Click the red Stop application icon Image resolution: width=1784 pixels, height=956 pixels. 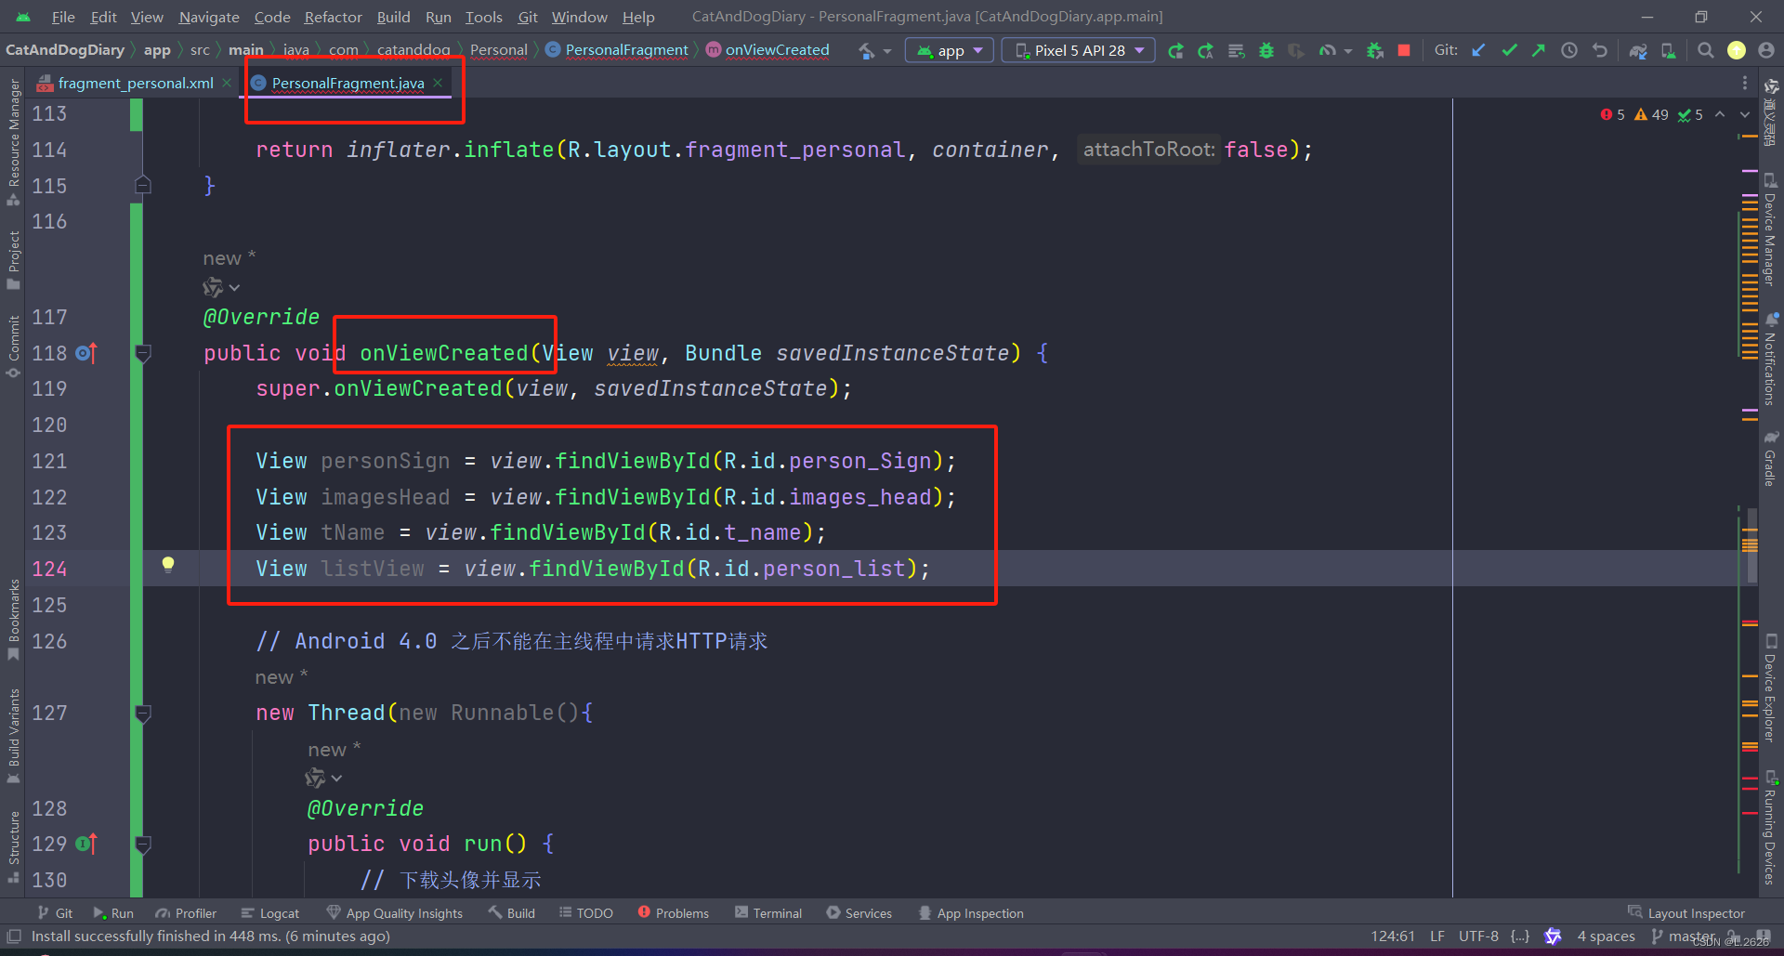pos(1403,50)
